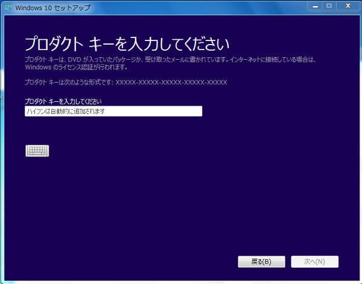Image resolution: width=362 pixels, height=284 pixels.
Task: Close the Windows 10 セットアップ window
Action: coord(348,5)
